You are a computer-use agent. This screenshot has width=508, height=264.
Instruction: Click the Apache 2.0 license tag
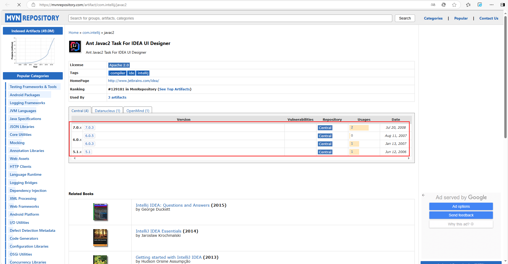click(x=119, y=65)
